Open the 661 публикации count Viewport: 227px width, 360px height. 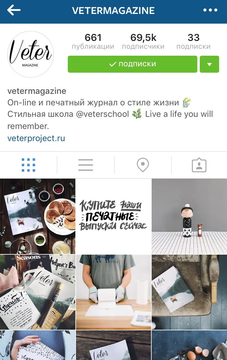(93, 41)
